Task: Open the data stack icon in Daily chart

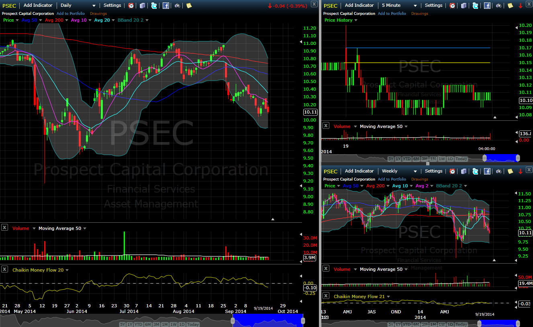Action: point(143,6)
